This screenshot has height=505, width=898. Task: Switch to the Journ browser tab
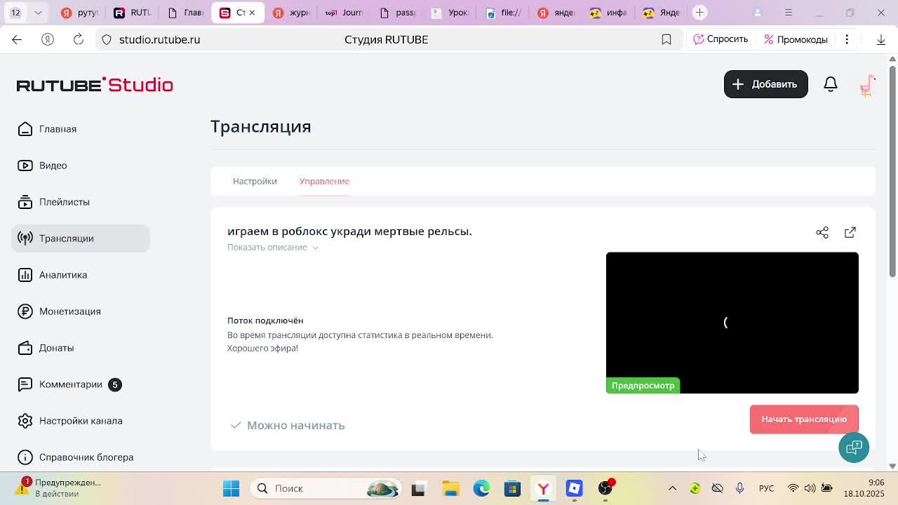tap(344, 13)
